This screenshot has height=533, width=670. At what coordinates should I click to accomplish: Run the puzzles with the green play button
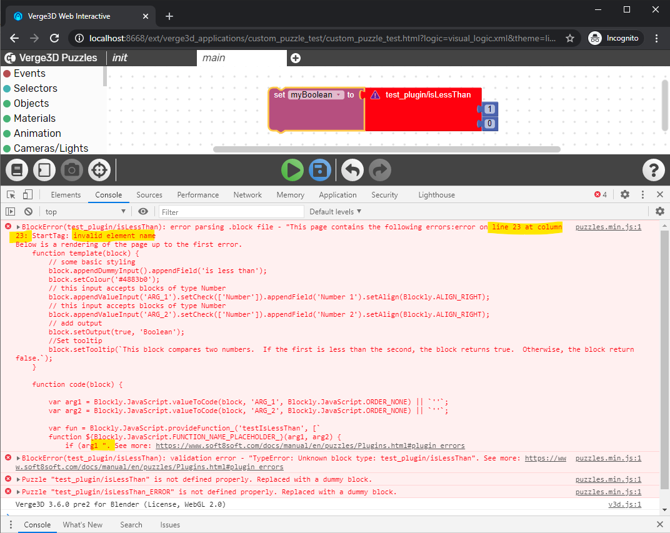click(x=292, y=170)
